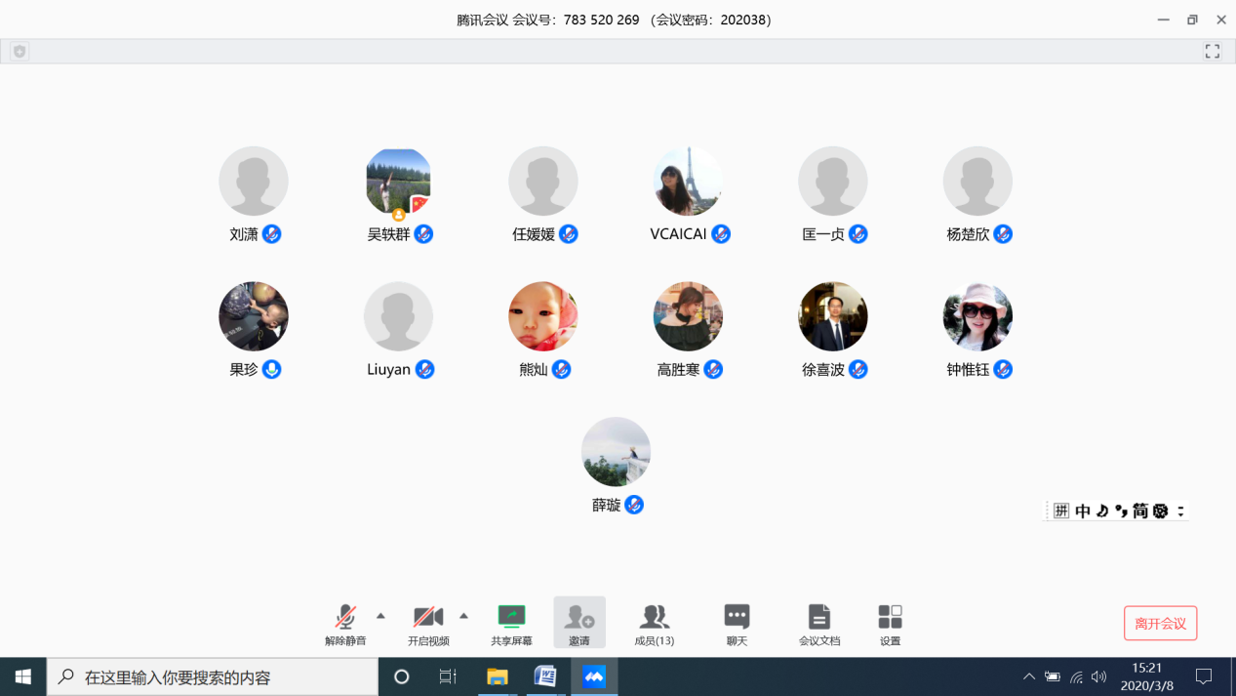Click 钟惟钰's microphone status icon
The width and height of the screenshot is (1236, 696).
tap(1003, 370)
